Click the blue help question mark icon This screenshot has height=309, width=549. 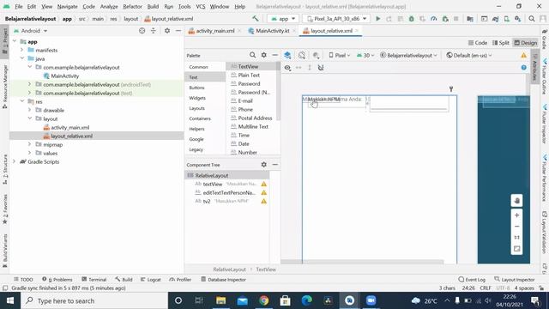(x=523, y=68)
